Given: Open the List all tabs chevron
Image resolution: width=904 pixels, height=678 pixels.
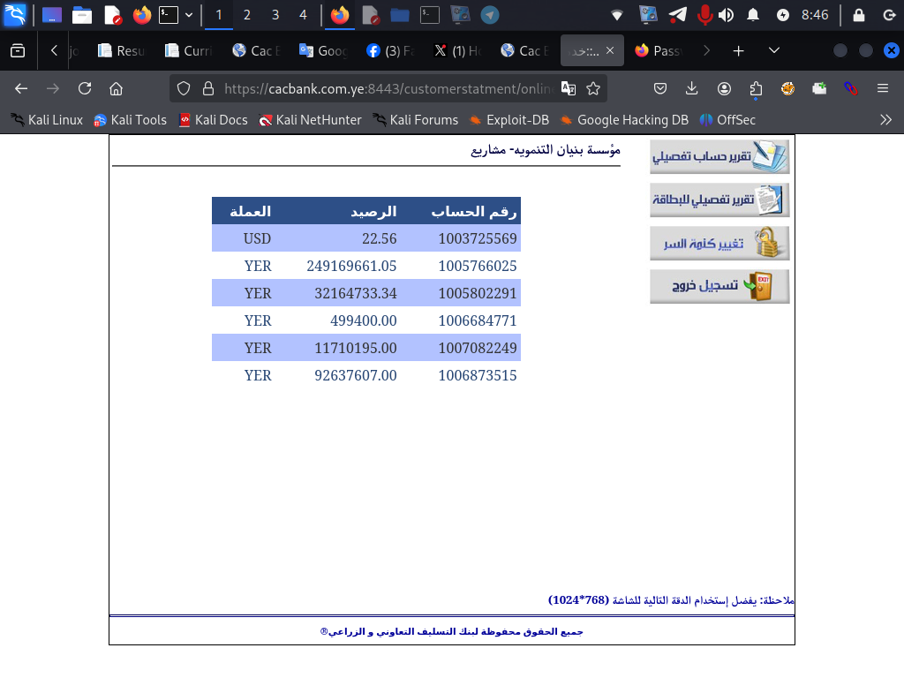Looking at the screenshot, I should coord(772,50).
